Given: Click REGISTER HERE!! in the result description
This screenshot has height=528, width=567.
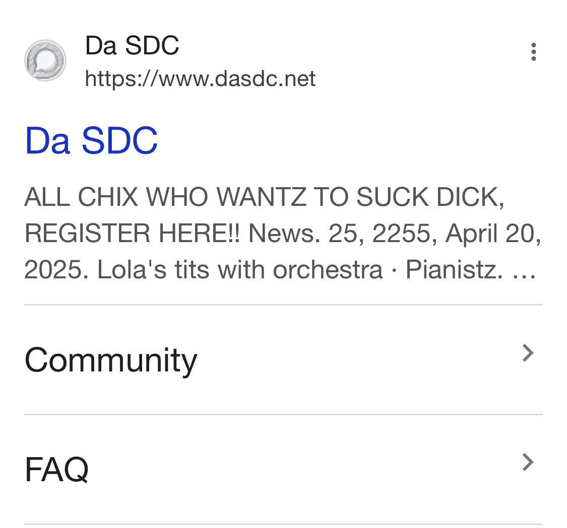Looking at the screenshot, I should (x=132, y=233).
